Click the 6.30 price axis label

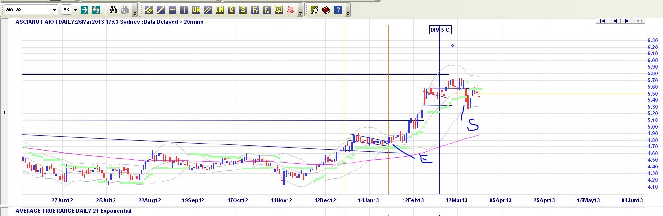[653, 40]
